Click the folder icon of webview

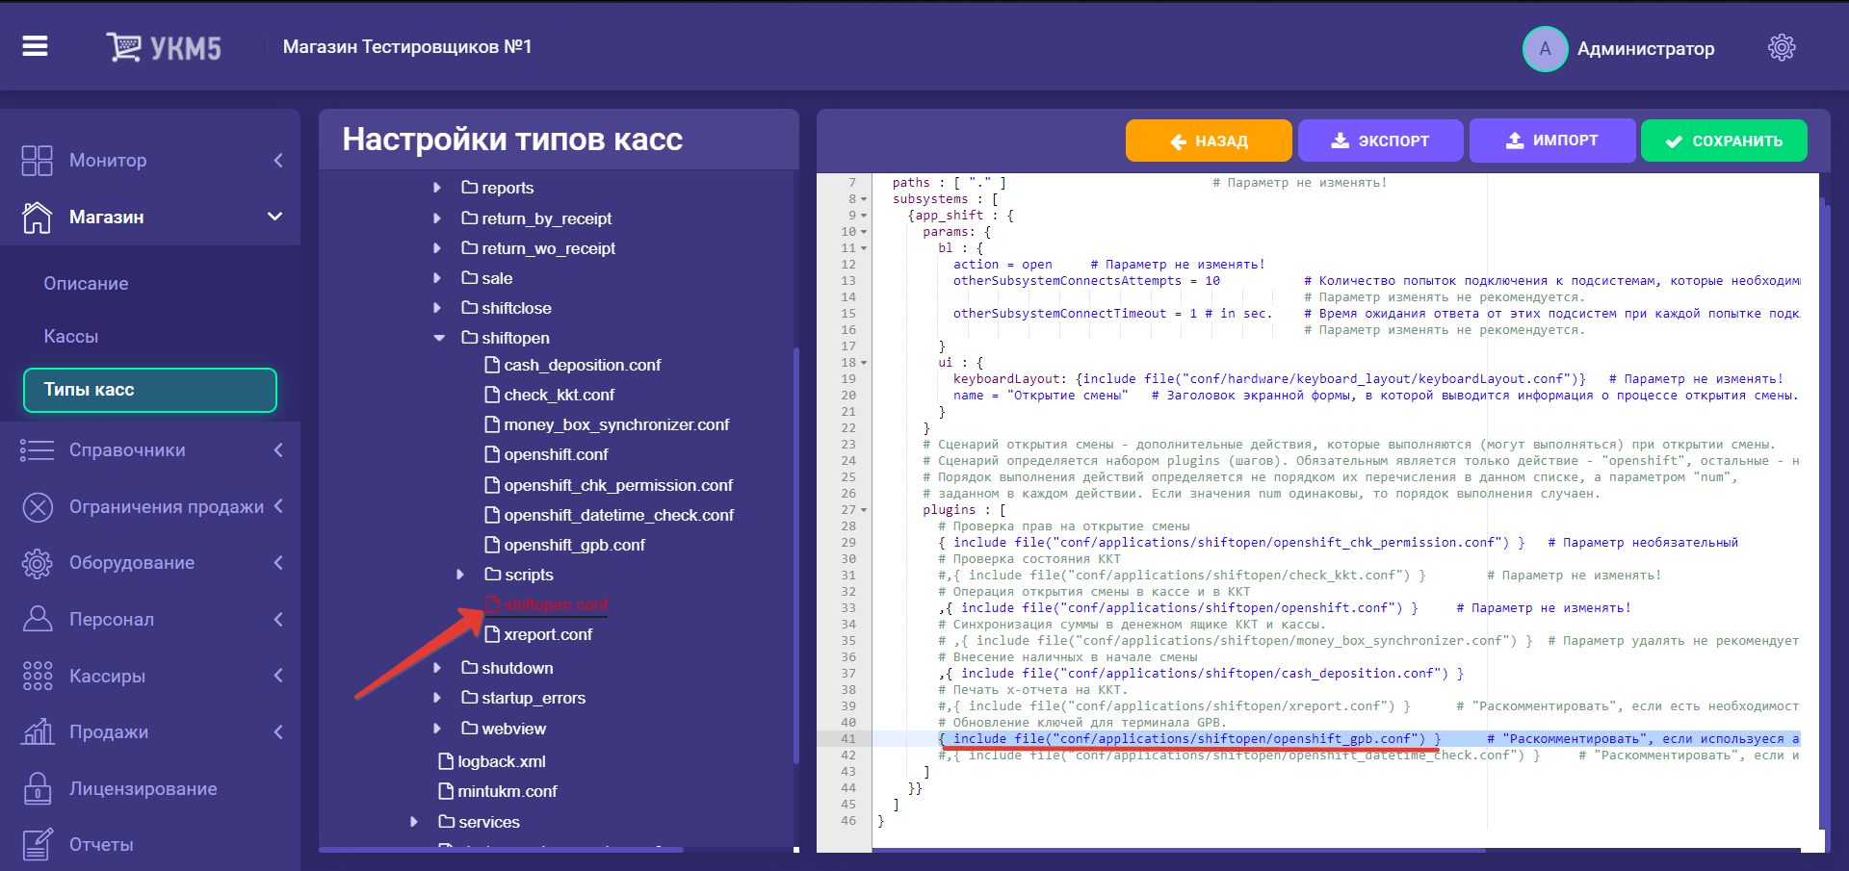click(x=470, y=729)
